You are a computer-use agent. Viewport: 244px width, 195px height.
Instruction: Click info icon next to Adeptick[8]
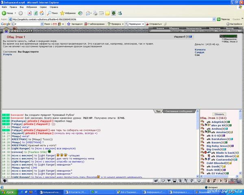click(229, 122)
